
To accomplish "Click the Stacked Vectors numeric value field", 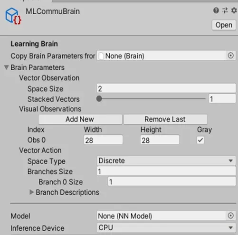I will [222, 99].
